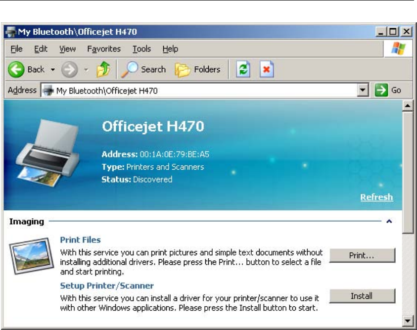Click the Forward arrow icon

click(69, 69)
